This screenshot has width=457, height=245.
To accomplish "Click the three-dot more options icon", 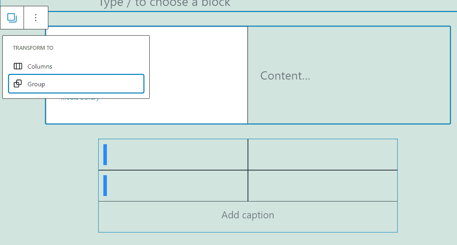I will point(36,17).
